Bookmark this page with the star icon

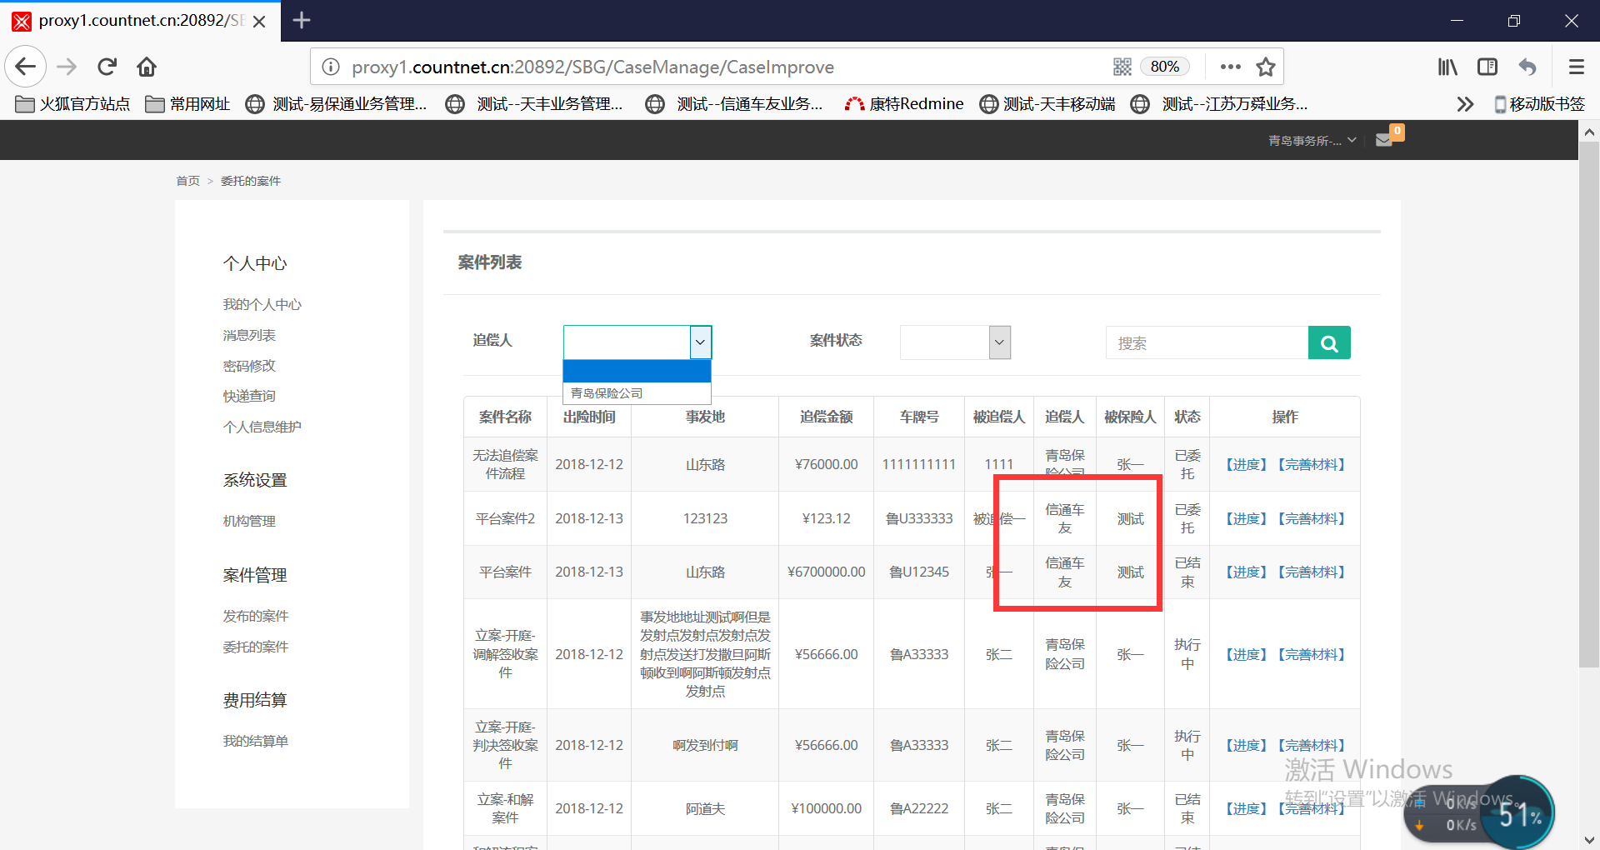point(1265,67)
